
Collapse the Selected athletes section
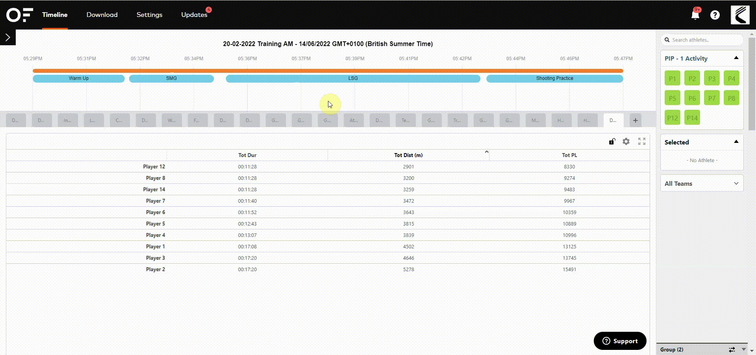[x=736, y=141]
